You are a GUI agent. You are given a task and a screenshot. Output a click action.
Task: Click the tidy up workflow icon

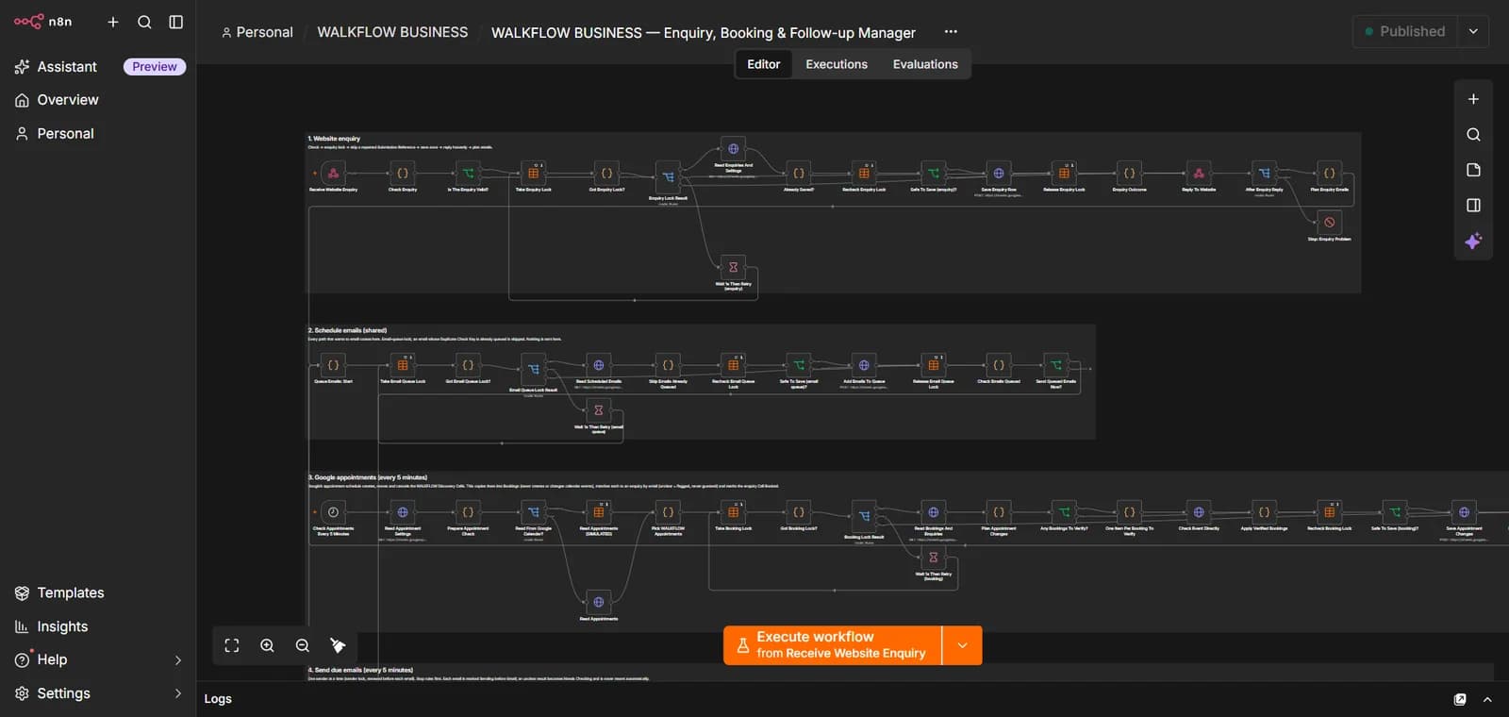click(x=338, y=645)
